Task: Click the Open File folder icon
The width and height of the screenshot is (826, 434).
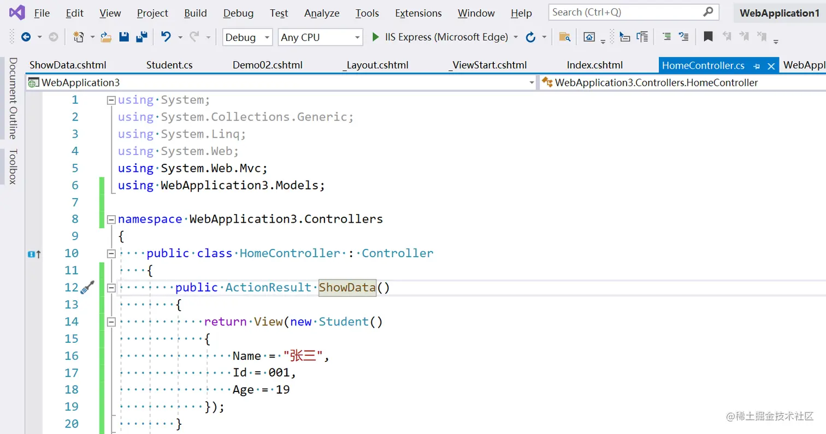Action: (x=107, y=37)
